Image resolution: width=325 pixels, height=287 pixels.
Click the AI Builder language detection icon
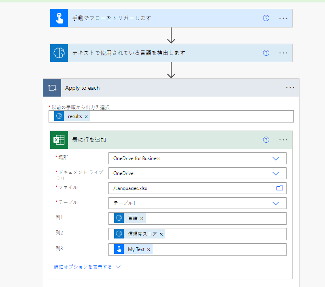pos(59,53)
